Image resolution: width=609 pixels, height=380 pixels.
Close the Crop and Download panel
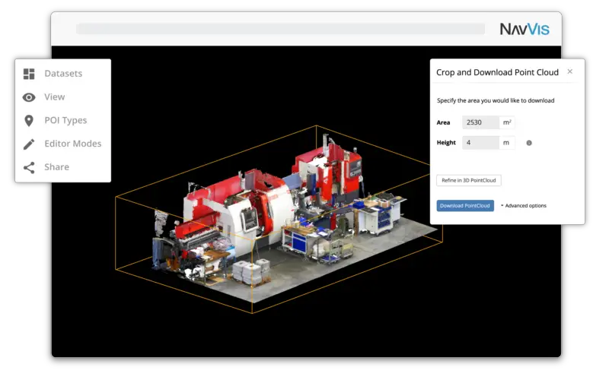(x=569, y=71)
